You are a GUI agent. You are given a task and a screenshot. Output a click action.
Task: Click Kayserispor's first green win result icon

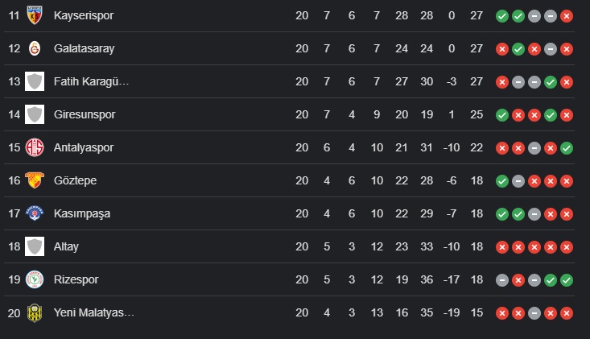(502, 15)
